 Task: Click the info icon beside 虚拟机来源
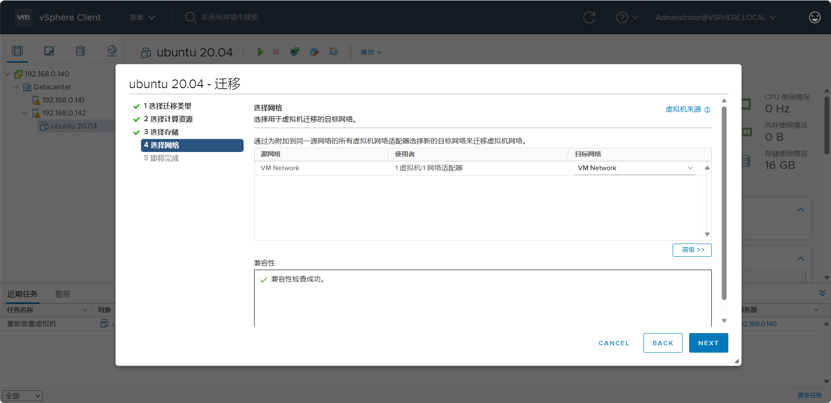coord(707,110)
